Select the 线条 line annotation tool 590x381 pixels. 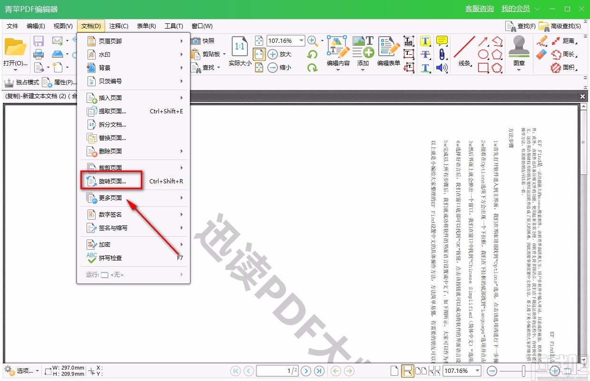tap(464, 48)
